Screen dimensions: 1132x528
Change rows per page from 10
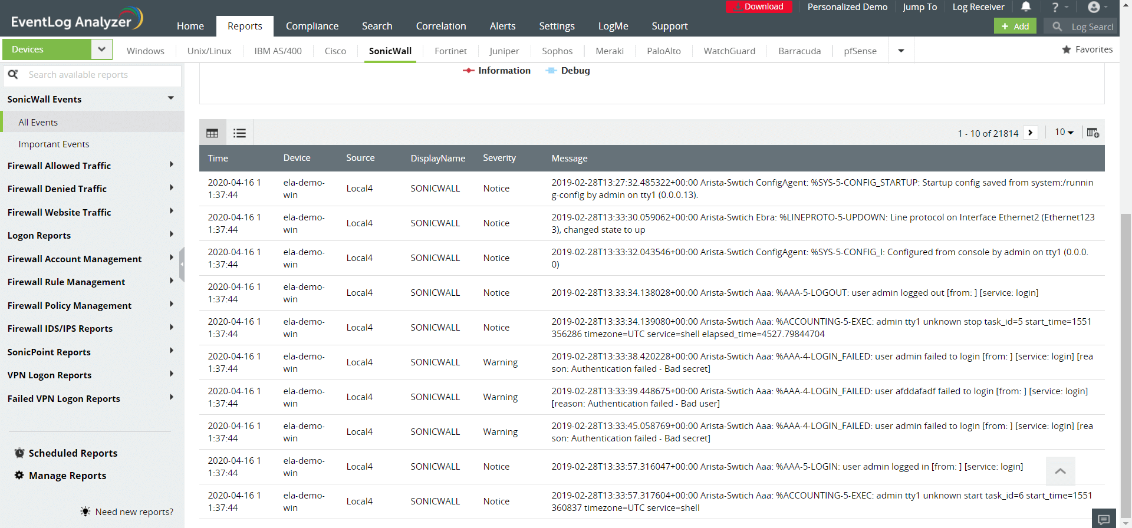point(1064,133)
